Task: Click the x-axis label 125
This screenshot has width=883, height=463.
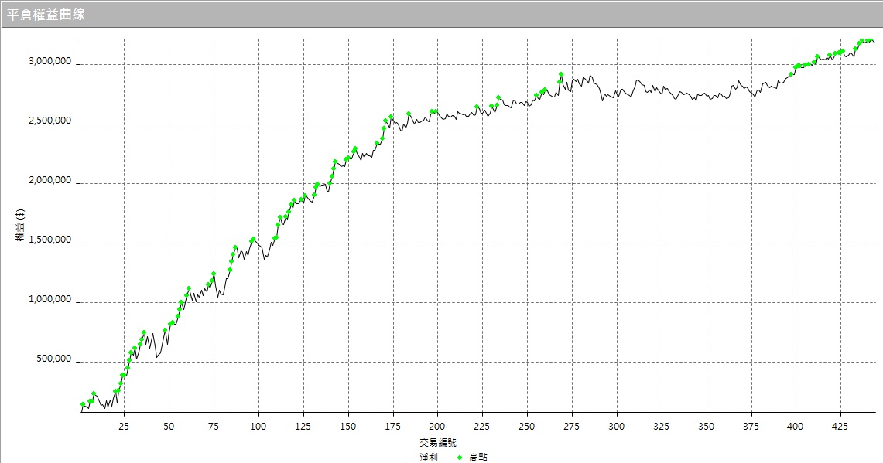Action: [303, 427]
